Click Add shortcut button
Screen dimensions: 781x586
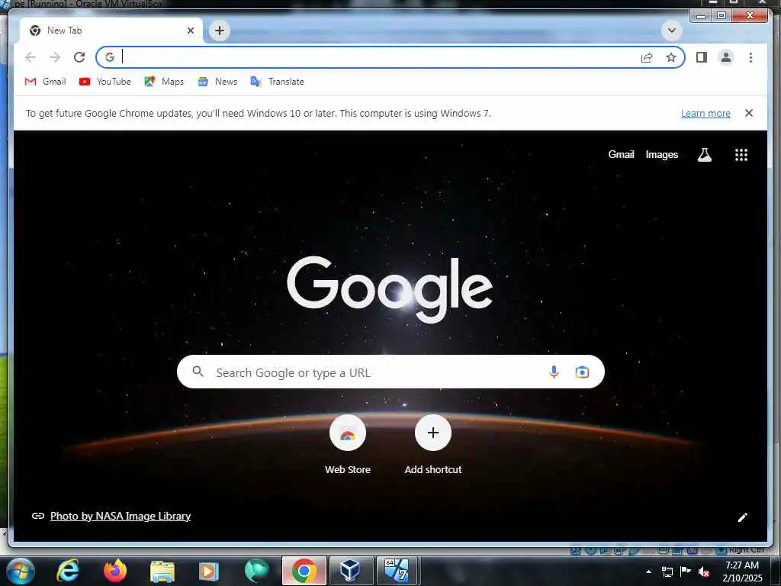click(433, 445)
